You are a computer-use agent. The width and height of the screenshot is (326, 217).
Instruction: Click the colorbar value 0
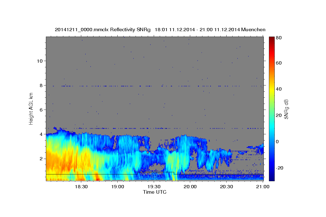278,142
